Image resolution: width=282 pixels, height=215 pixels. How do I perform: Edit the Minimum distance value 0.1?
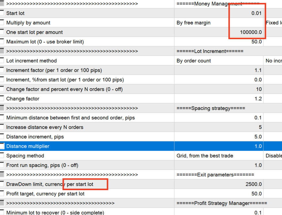pyautogui.click(x=219, y=118)
